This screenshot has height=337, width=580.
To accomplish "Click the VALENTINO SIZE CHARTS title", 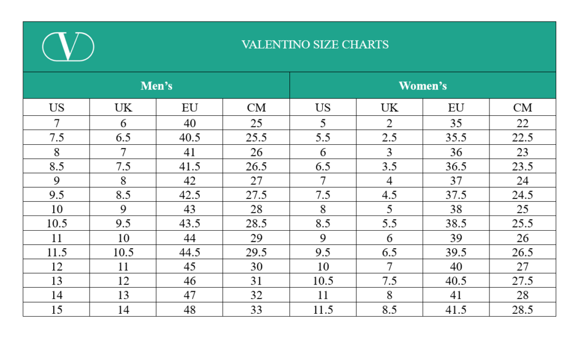I will (315, 45).
